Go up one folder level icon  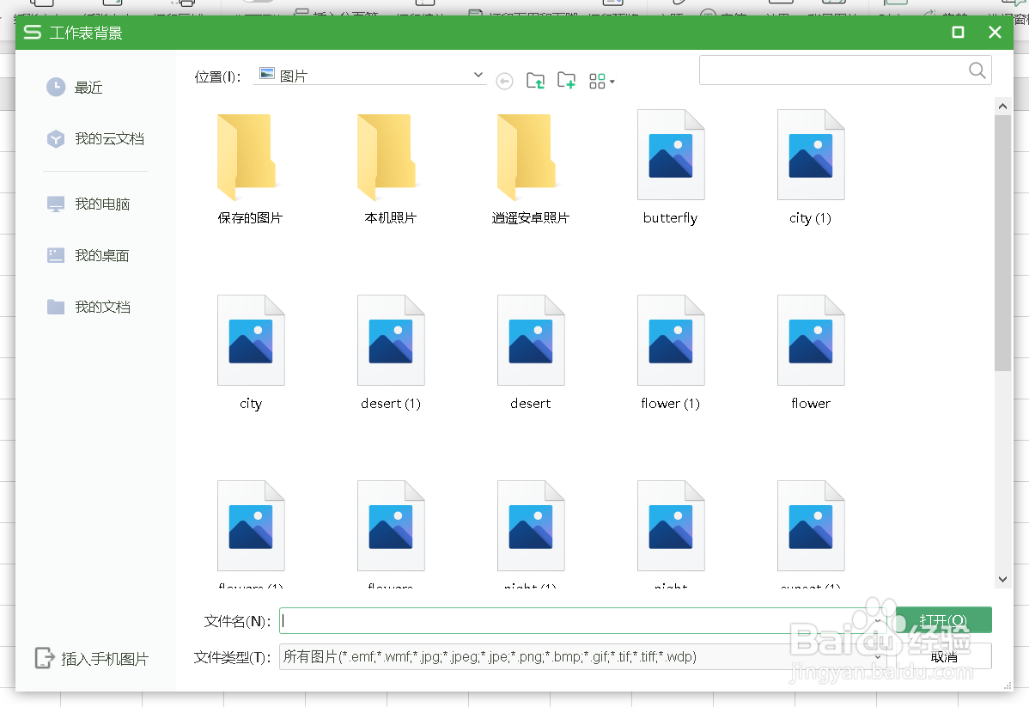(535, 81)
